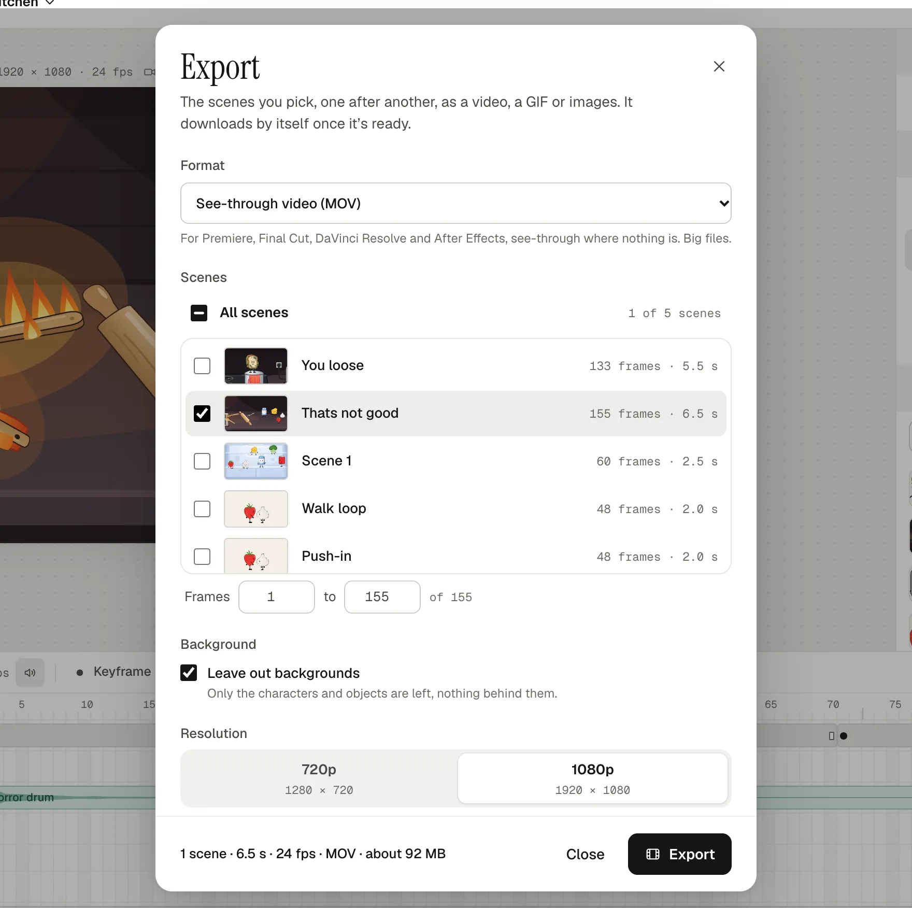The image size is (912, 908).
Task: Toggle the audio speaker icon in the timeline toolbar
Action: [30, 673]
